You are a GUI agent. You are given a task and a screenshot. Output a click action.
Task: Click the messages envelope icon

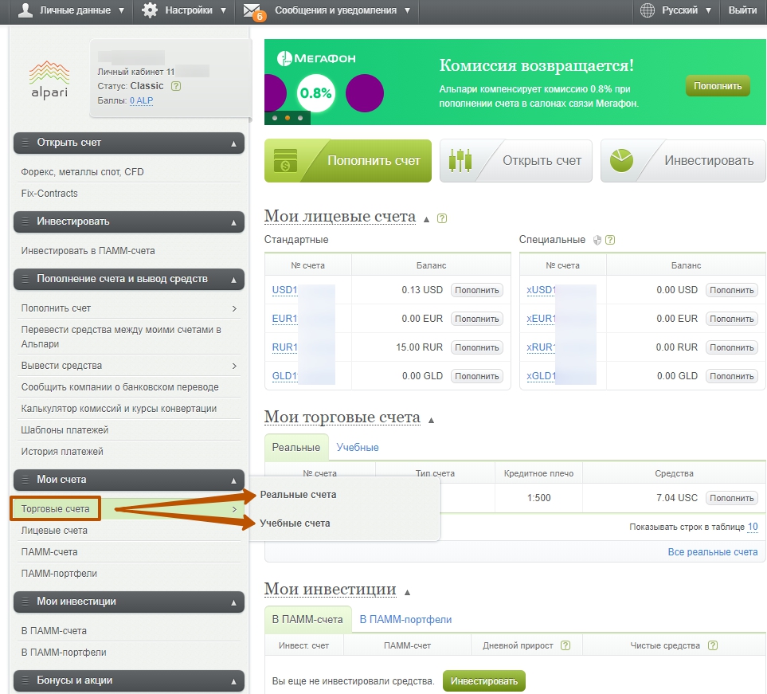point(252,10)
